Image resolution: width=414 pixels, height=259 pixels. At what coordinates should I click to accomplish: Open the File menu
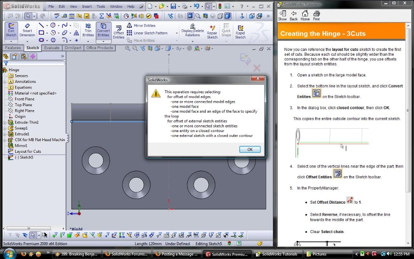tap(51, 6)
